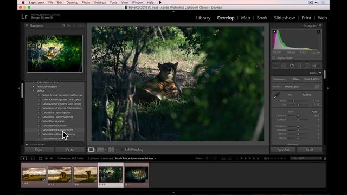Click the Shadows slider handle
This screenshot has width=347, height=195.
coord(298,130)
